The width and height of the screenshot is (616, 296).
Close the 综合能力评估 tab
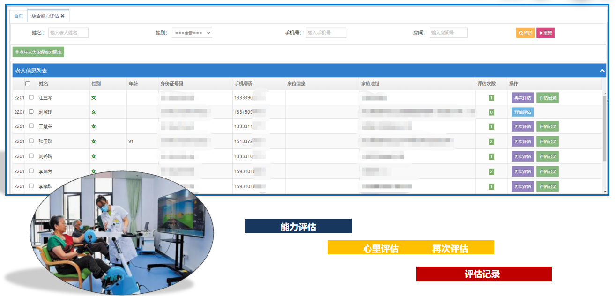click(x=63, y=16)
